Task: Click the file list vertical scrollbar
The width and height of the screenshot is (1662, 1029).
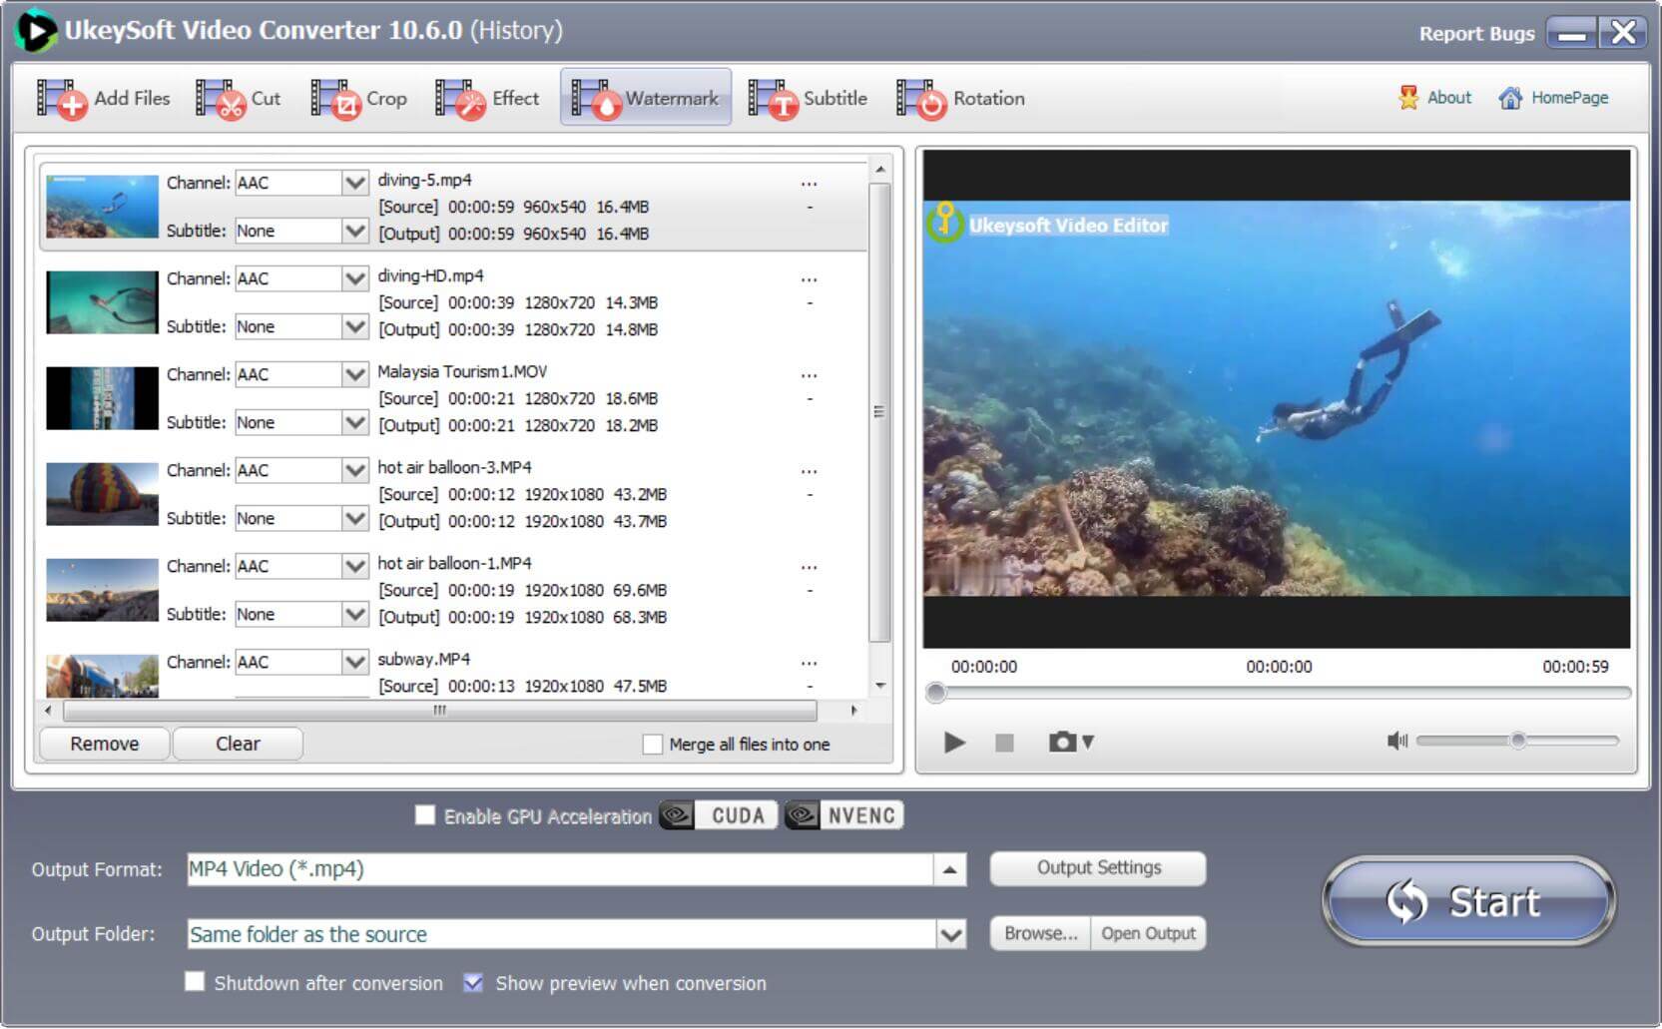Action: (879, 411)
